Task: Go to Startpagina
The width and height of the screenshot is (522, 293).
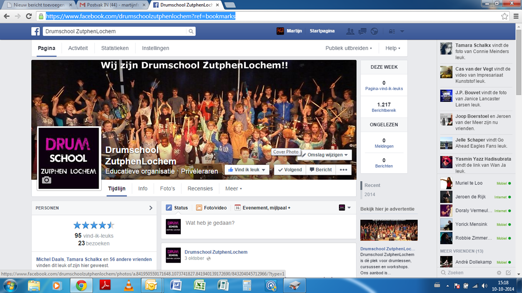Action: (x=322, y=31)
